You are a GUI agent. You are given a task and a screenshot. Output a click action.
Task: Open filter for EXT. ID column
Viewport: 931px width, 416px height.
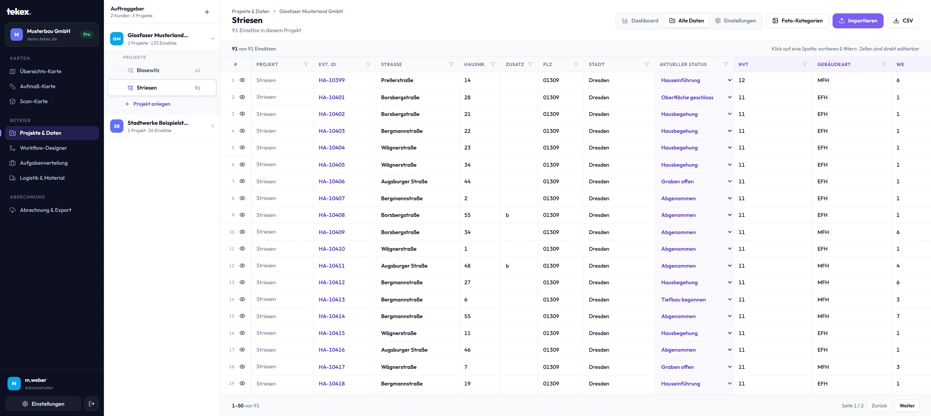click(368, 64)
